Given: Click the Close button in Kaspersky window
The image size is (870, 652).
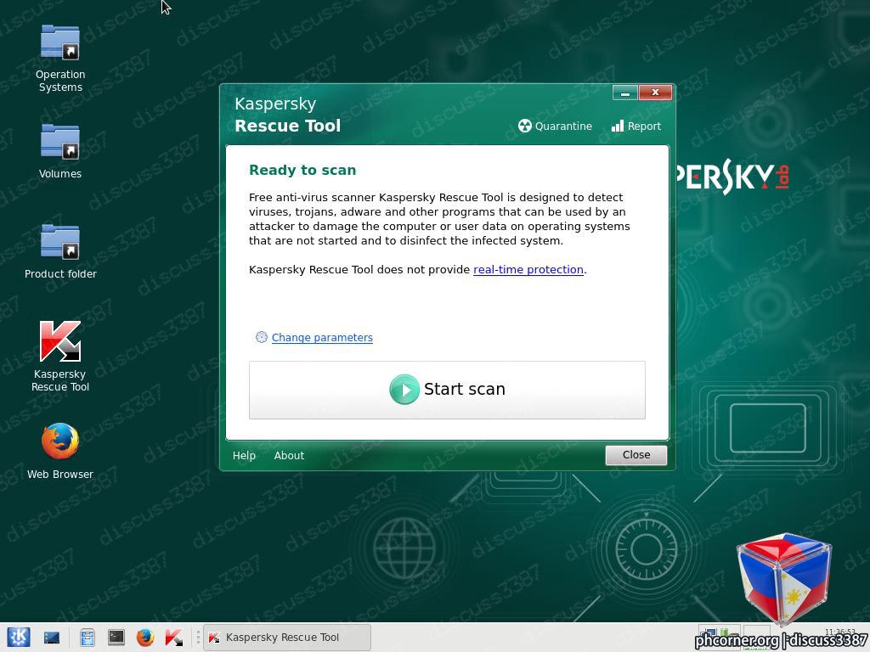Looking at the screenshot, I should coord(636,455).
